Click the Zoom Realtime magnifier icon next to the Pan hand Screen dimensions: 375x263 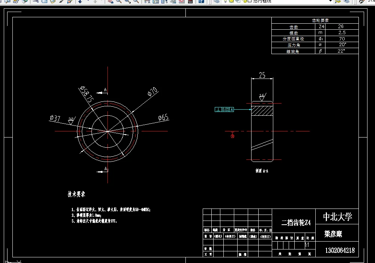click(x=119, y=1)
